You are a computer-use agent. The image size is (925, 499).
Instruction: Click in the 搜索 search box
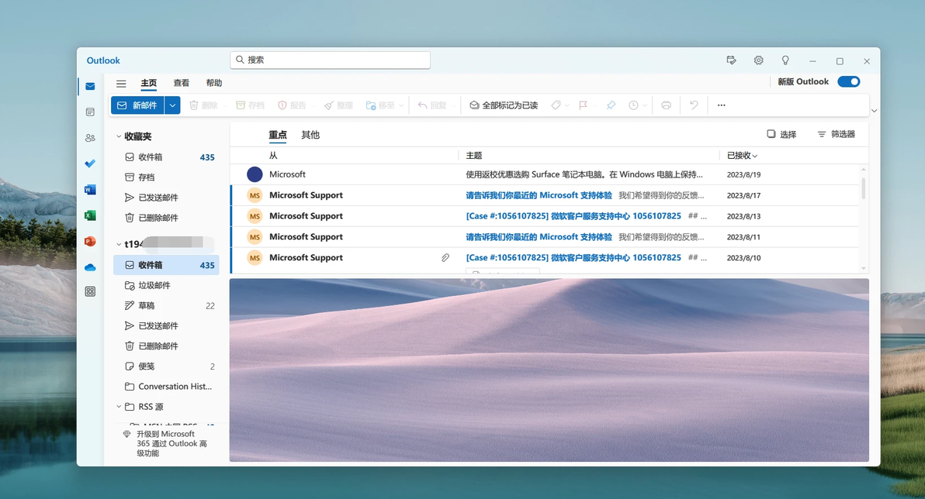pyautogui.click(x=331, y=60)
